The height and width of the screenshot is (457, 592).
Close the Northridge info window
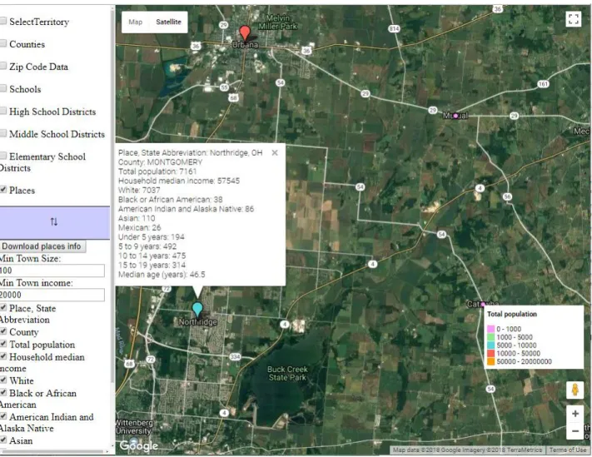275,152
